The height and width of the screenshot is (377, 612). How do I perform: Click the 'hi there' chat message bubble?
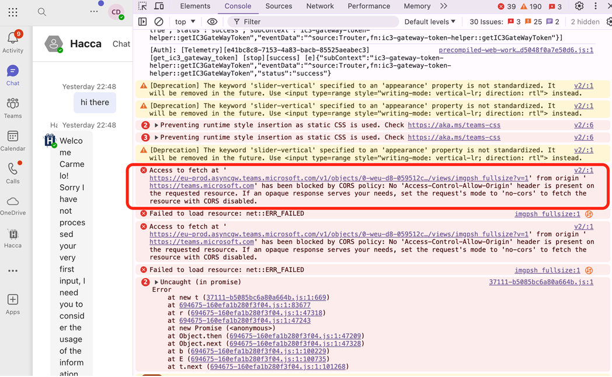pos(95,103)
